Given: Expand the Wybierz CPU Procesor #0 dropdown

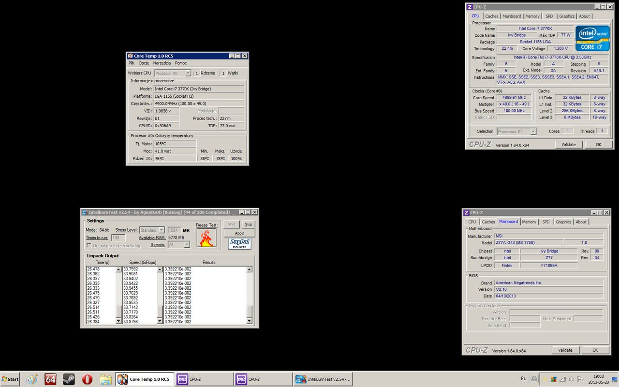Looking at the screenshot, I should point(188,73).
